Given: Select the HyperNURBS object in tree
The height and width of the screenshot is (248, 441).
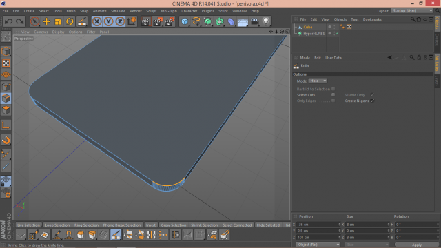Looking at the screenshot, I should click(x=314, y=34).
